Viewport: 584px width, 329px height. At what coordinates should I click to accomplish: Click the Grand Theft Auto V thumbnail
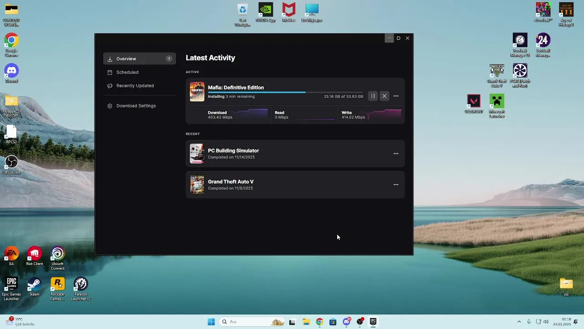coord(197,185)
